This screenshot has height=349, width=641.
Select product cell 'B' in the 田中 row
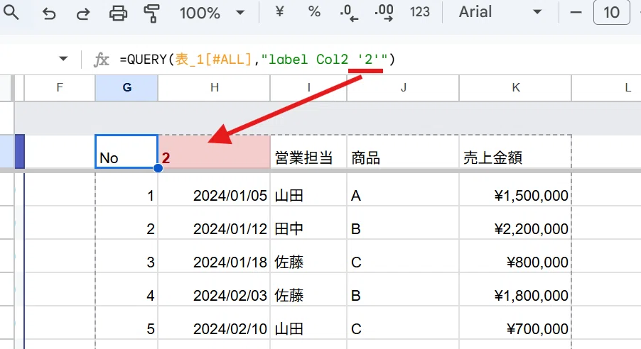[403, 223]
